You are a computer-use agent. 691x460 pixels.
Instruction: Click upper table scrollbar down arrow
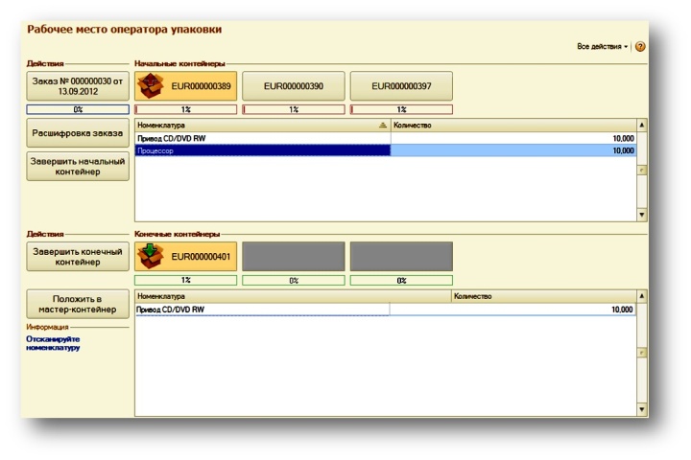pyautogui.click(x=642, y=215)
